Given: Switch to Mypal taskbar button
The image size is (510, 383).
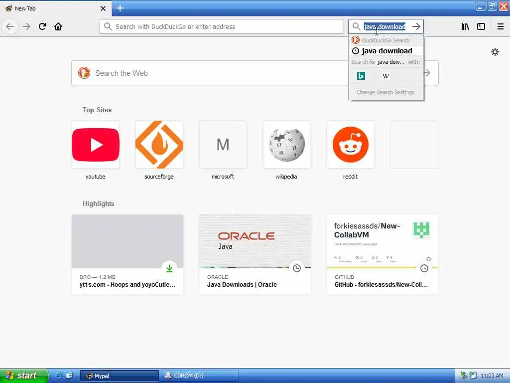Looking at the screenshot, I should [120, 376].
